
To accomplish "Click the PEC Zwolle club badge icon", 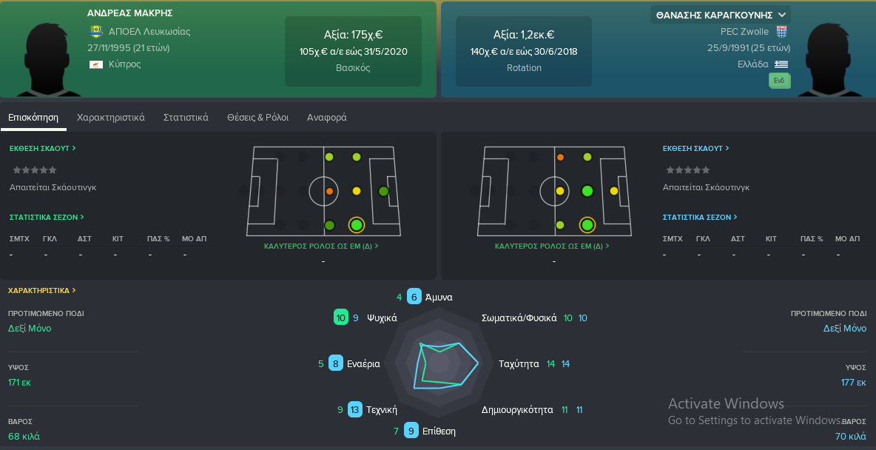I will tap(781, 31).
